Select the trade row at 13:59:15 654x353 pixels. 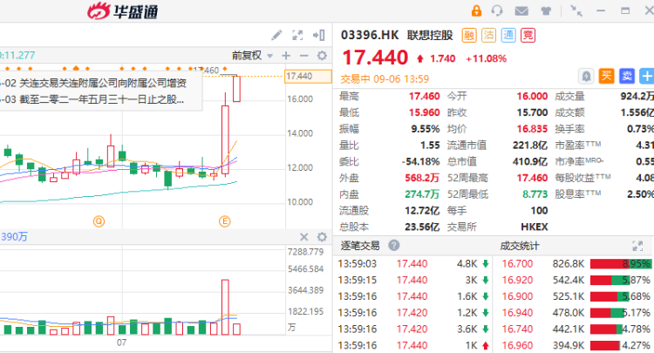click(413, 280)
